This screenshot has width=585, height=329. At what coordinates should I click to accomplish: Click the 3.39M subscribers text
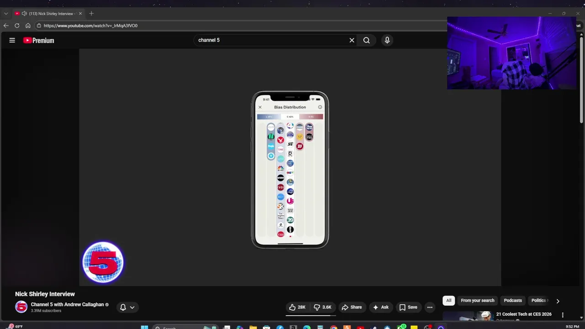(46, 311)
